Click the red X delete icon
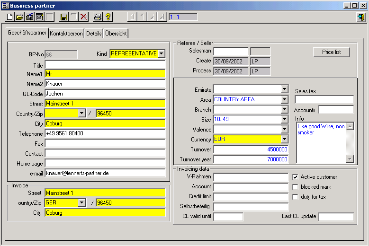The width and height of the screenshot is (369, 246). [x=84, y=17]
